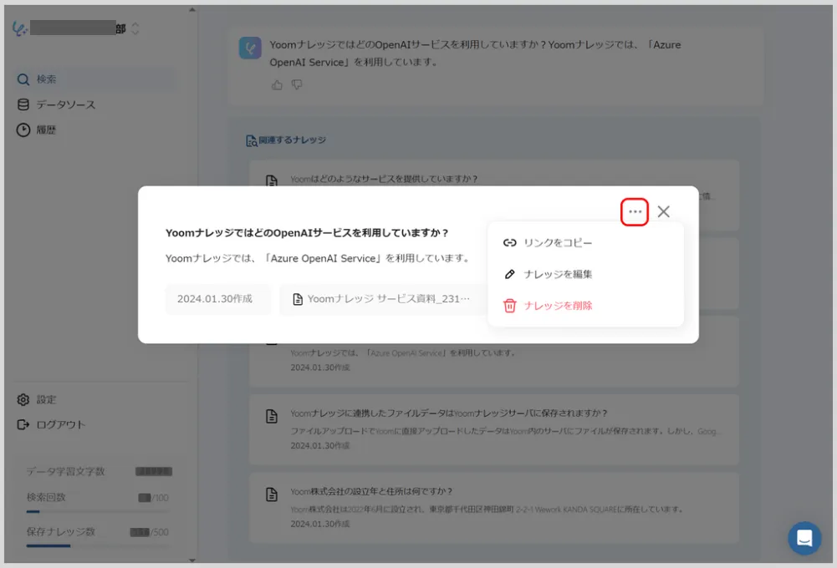Click the trash icon for deleting knowledge
Screen dimensions: 837x568
click(x=510, y=306)
